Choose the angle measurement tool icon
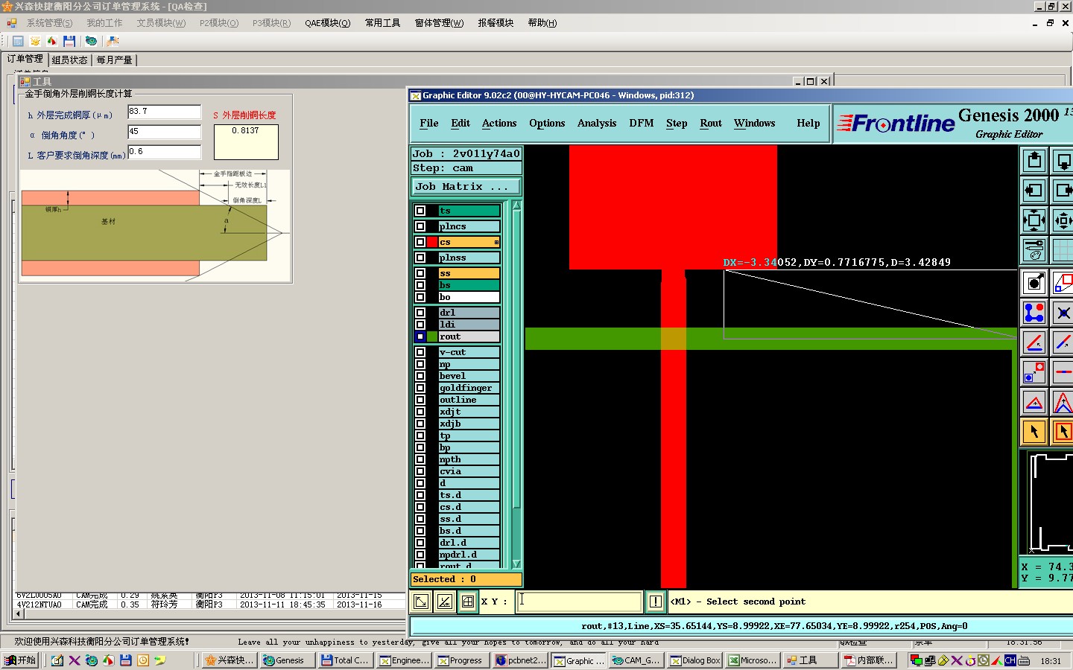 point(1034,342)
